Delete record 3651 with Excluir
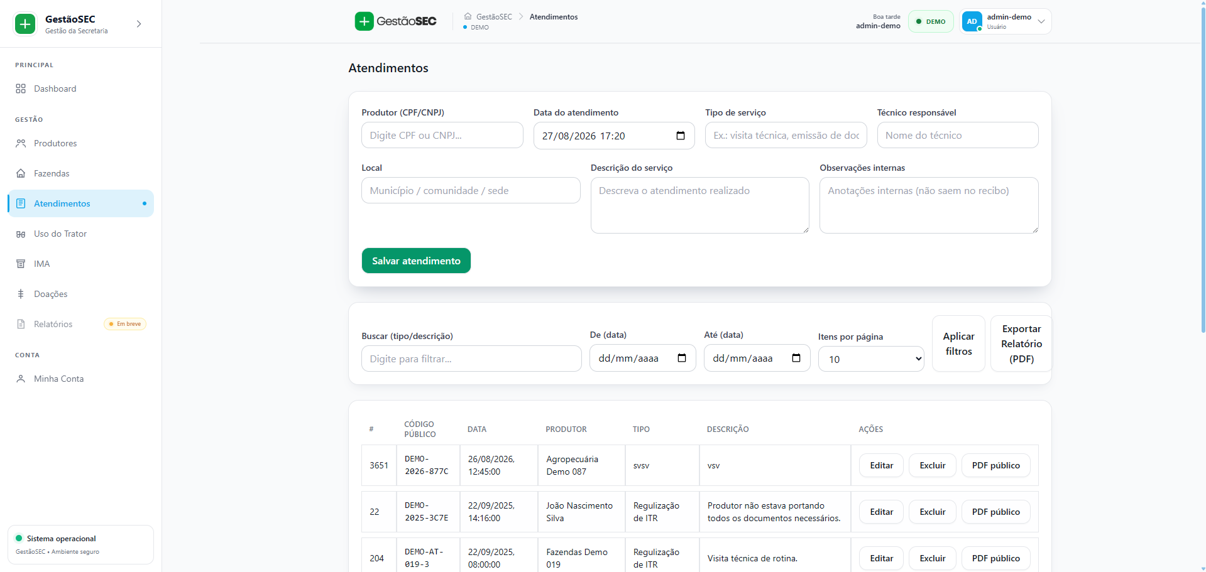 click(933, 465)
